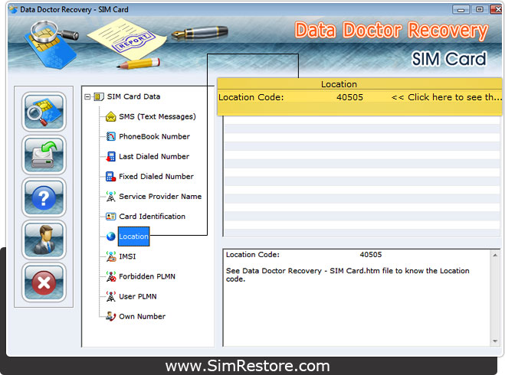This screenshot has height=375, width=505.
Task: Select Last Dialed Number entry
Action: pyautogui.click(x=154, y=157)
